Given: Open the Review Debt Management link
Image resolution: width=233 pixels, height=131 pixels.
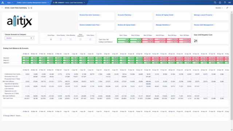Looking at the screenshot, I should pos(204,25).
